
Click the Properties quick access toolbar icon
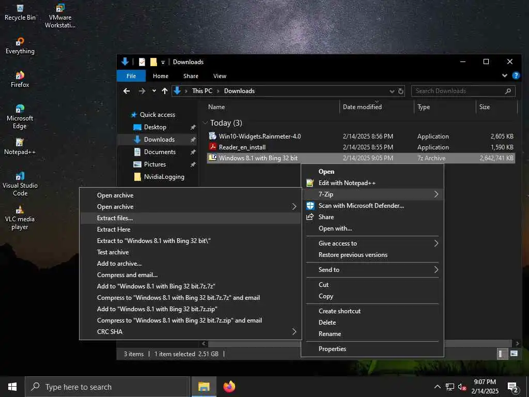pos(142,62)
